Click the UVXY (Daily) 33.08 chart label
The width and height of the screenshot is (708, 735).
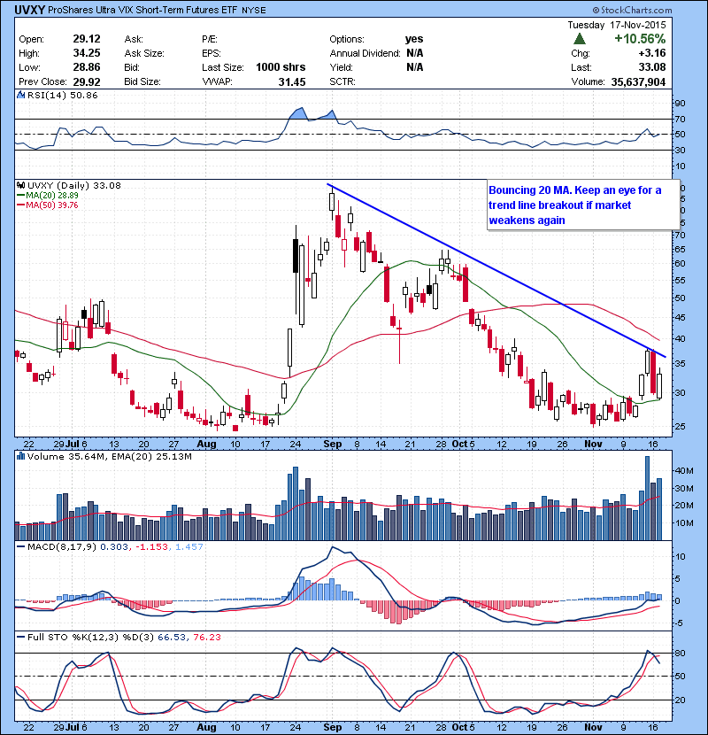coord(74,186)
